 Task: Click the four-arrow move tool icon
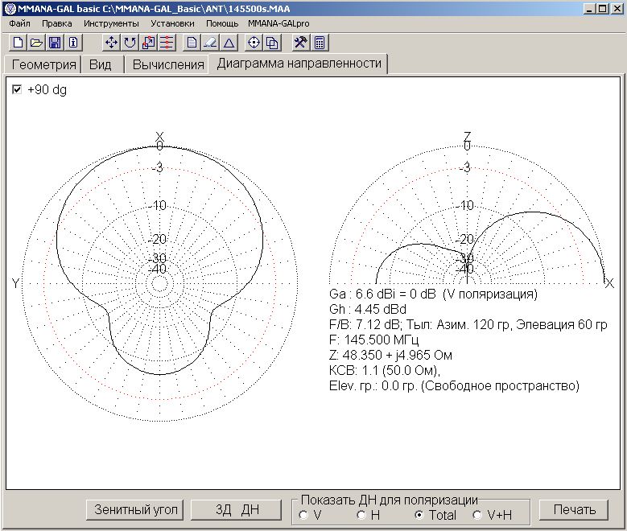[x=112, y=43]
